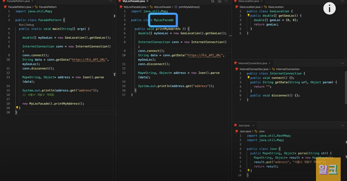Image resolution: width=347 pixels, height=181 pixels.
Task: Click 'public class Json' declaration
Action: (x=264, y=149)
